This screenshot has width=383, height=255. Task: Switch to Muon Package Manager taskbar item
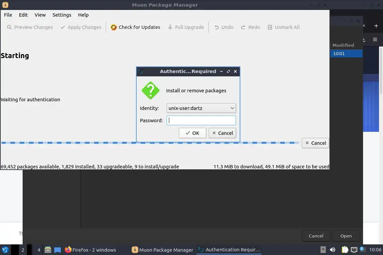click(x=163, y=250)
